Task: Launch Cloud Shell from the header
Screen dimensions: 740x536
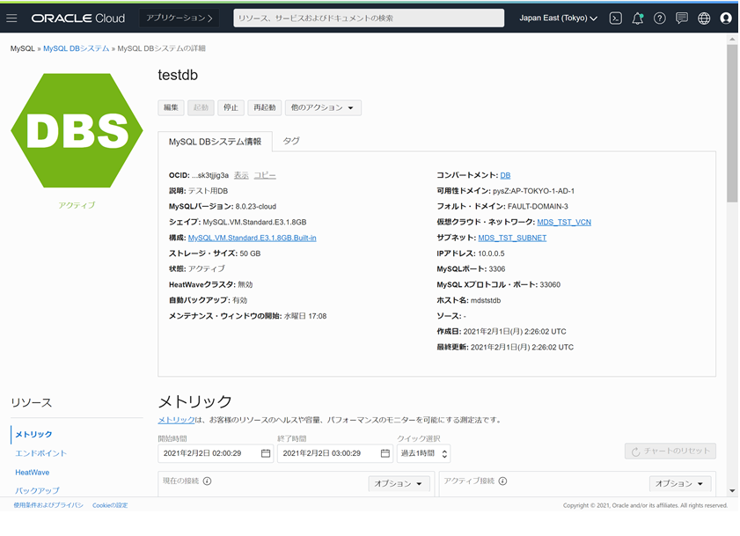Action: [x=616, y=18]
